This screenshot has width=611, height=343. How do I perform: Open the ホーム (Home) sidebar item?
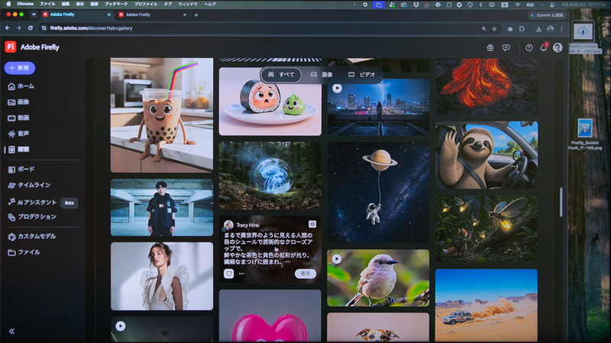[21, 86]
